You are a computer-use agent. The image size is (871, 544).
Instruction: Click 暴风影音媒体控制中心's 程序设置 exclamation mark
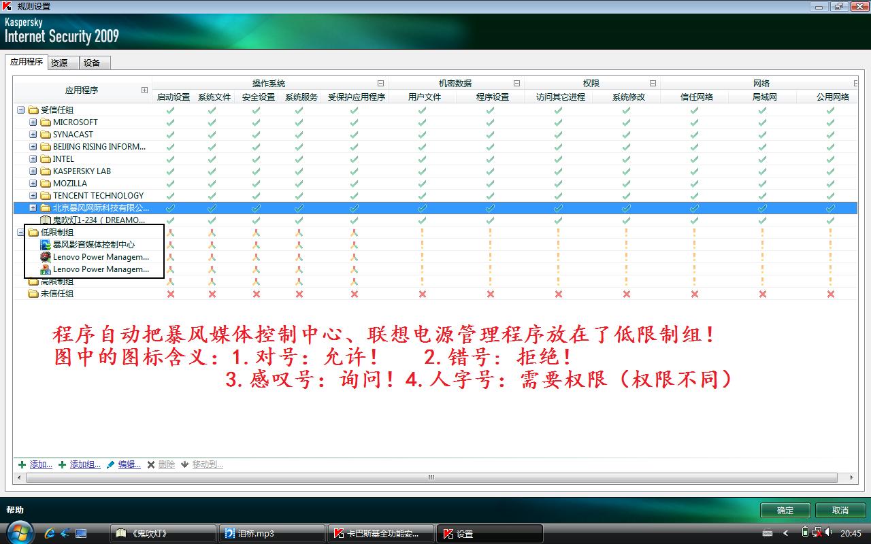tap(491, 245)
